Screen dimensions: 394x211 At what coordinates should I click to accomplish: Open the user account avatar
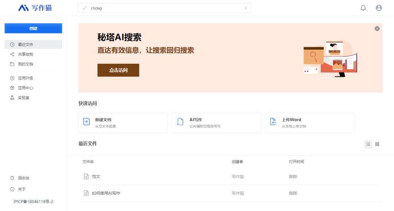pyautogui.click(x=379, y=8)
